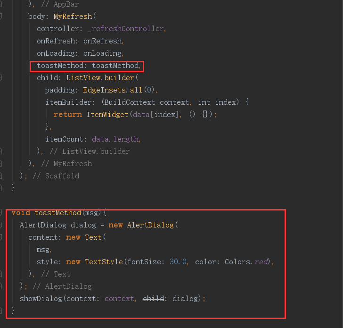This screenshot has height=328, width=343.
Task: Fold the content: new Text block
Action: point(1,237)
